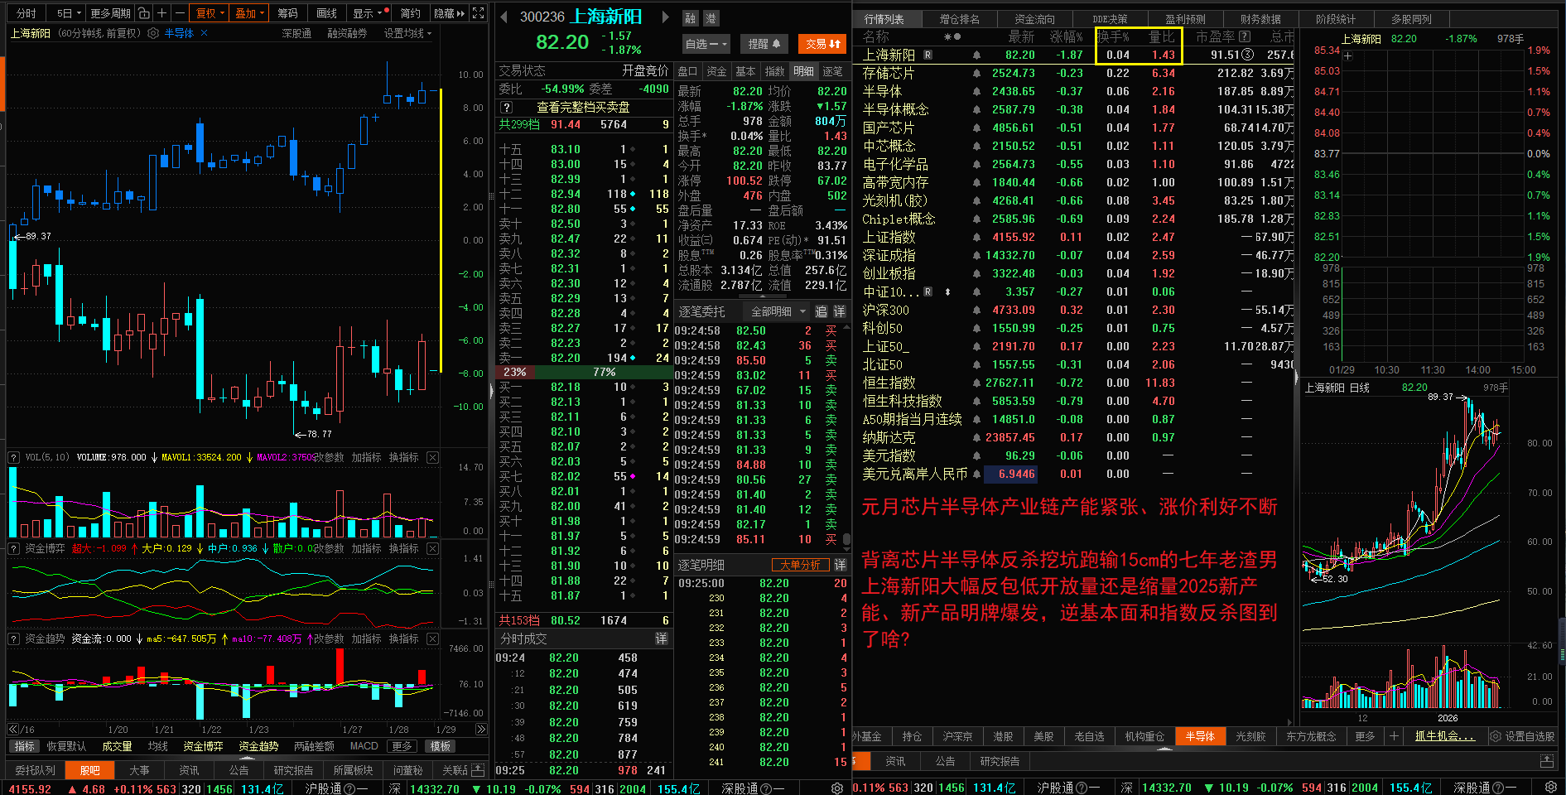Open help icon for 资金博弈 indicator panel
1566x795 pixels.
13,548
